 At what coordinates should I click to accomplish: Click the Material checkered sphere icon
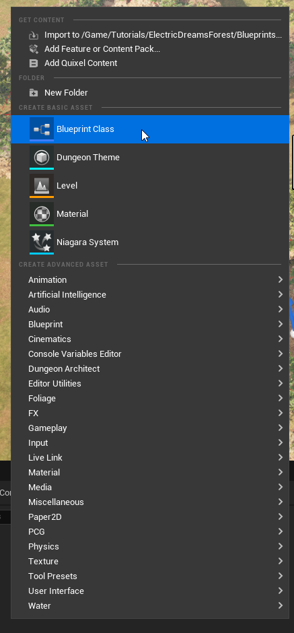tap(42, 214)
